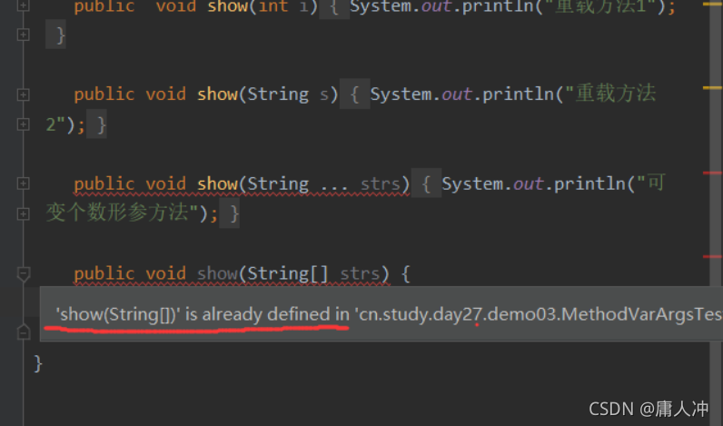Click 'cn.study.day27.demo03' package in tooltip
723x426 pixels.
pos(459,314)
